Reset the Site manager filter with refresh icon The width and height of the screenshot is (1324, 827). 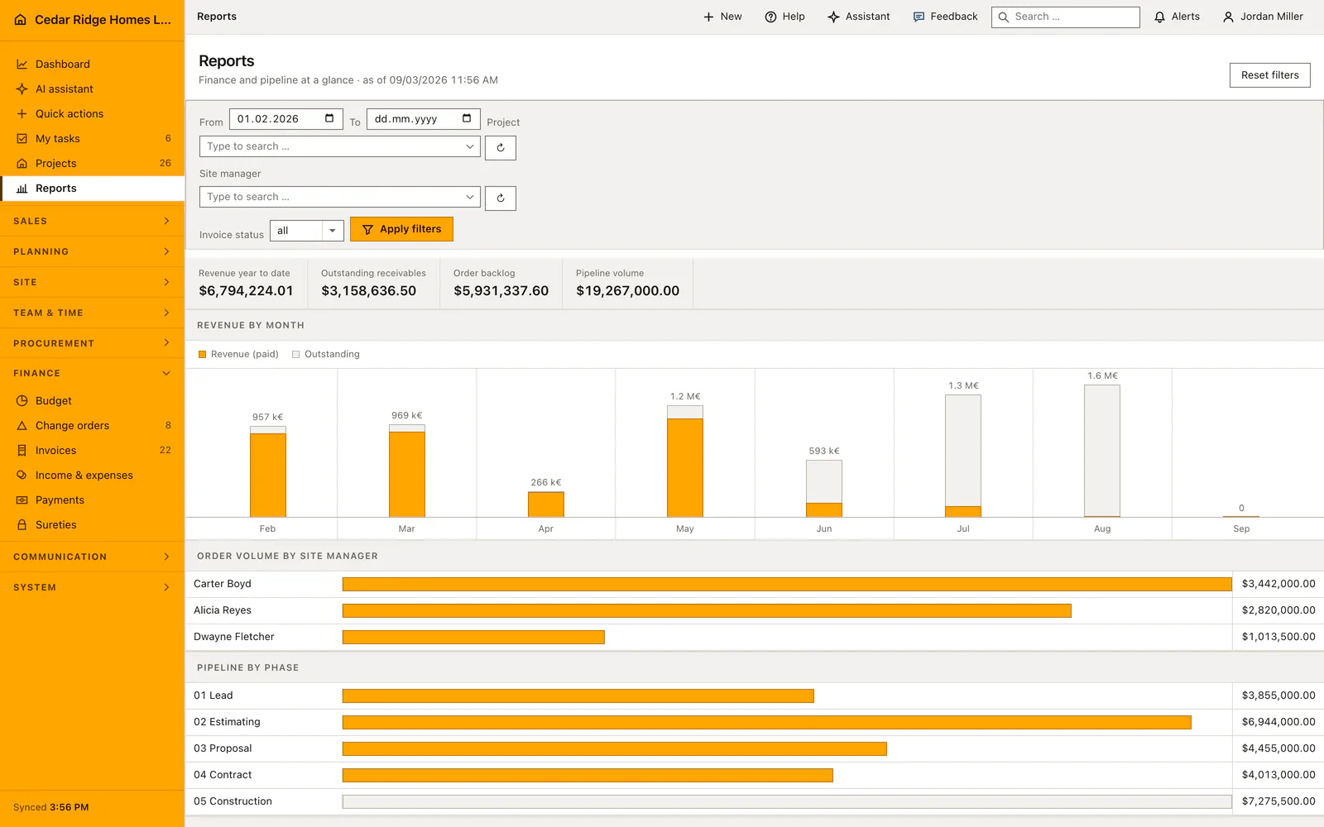501,198
